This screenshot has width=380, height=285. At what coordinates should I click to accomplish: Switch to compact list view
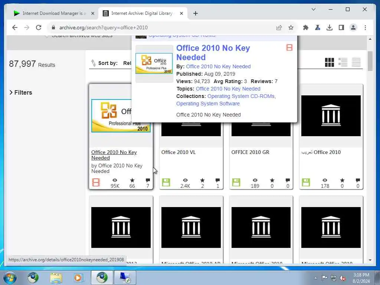(356, 62)
